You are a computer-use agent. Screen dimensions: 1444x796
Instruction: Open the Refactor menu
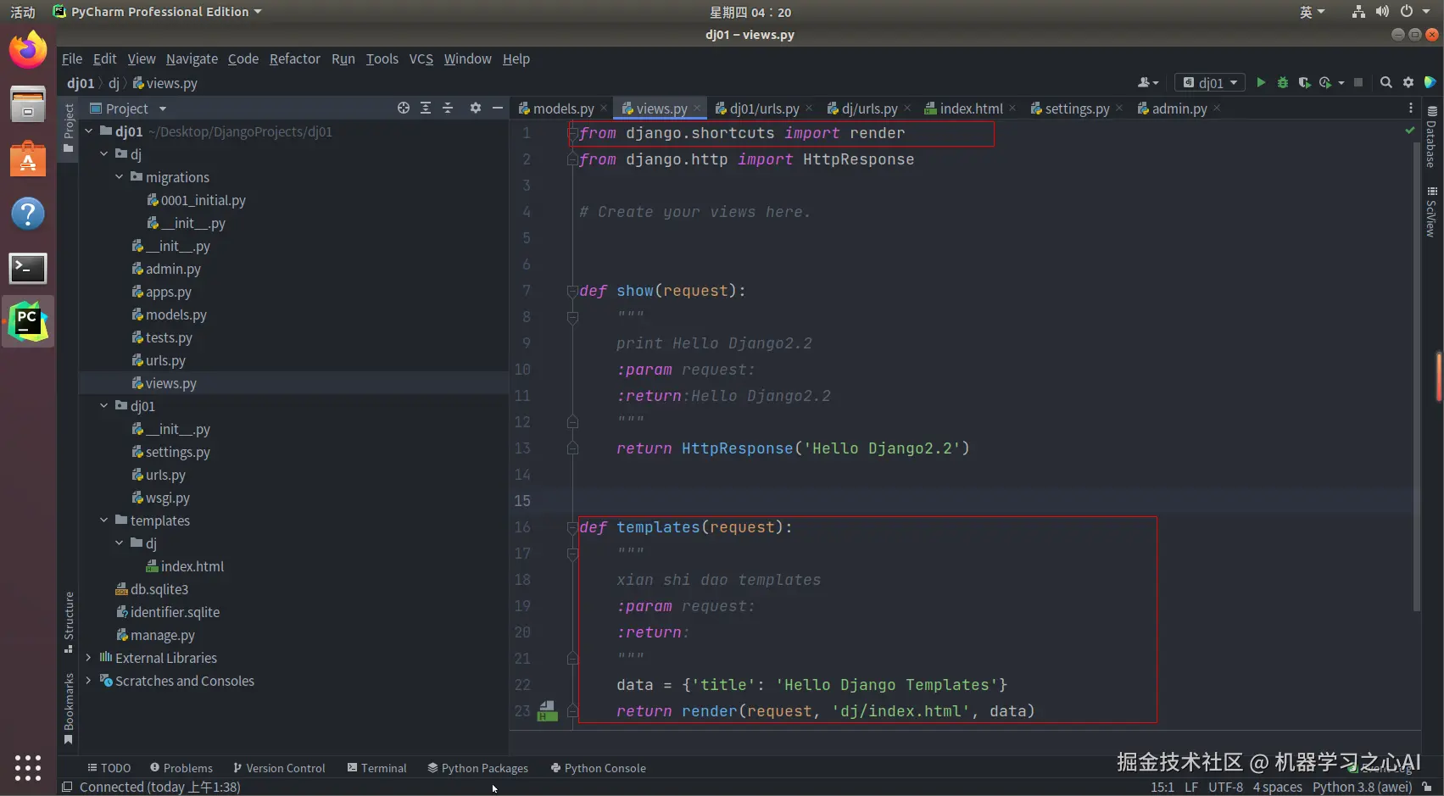[294, 58]
